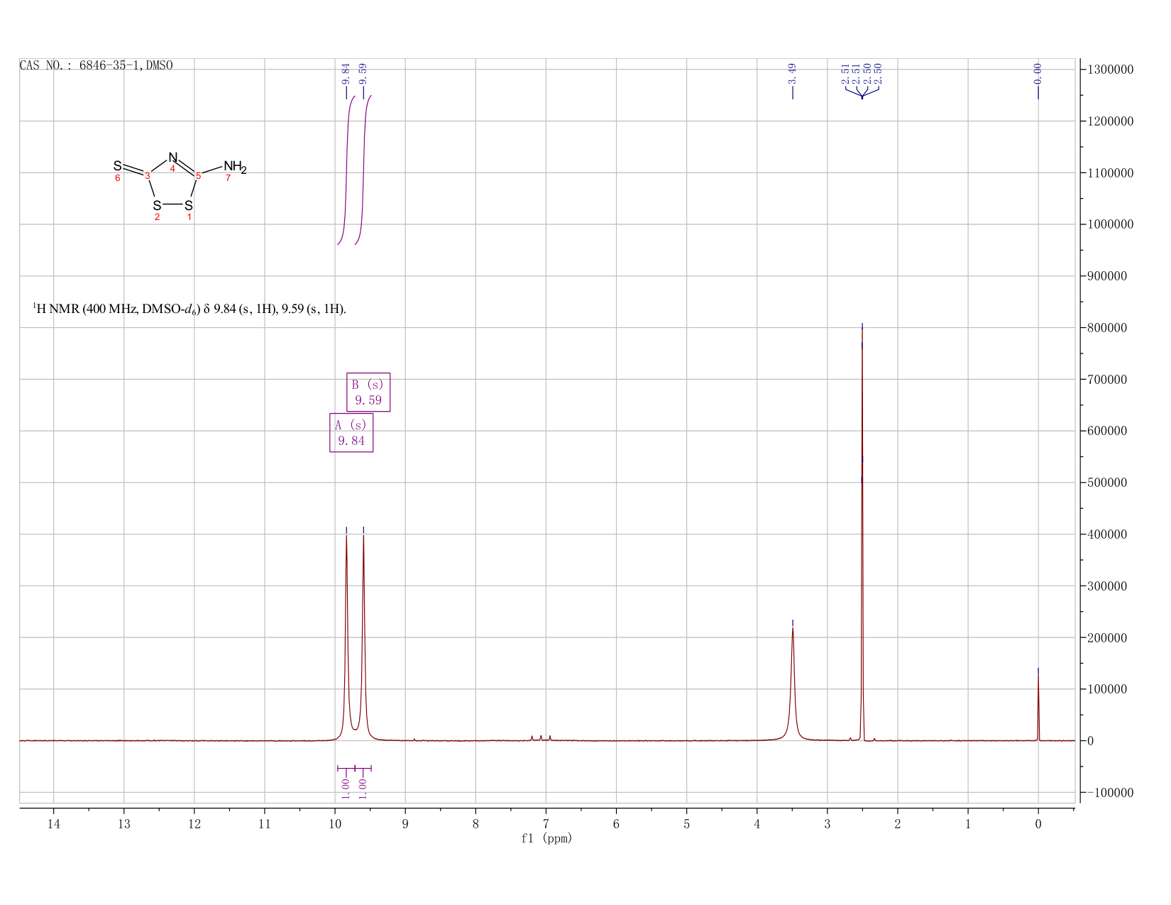The image size is (1171, 905).
Task: Select multiplet box B (s) 9.59
Action: click(x=368, y=392)
